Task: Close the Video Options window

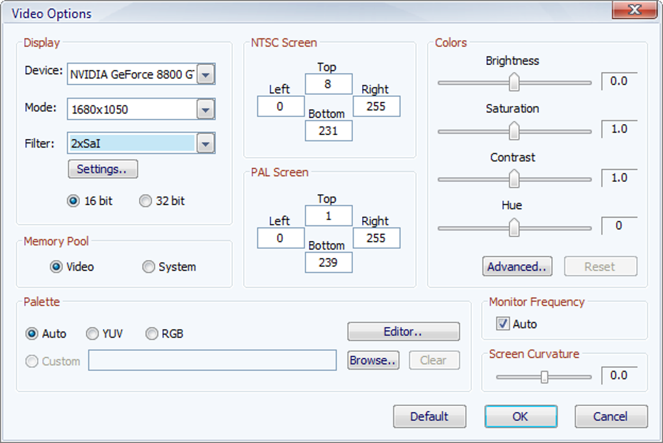Action: (634, 9)
